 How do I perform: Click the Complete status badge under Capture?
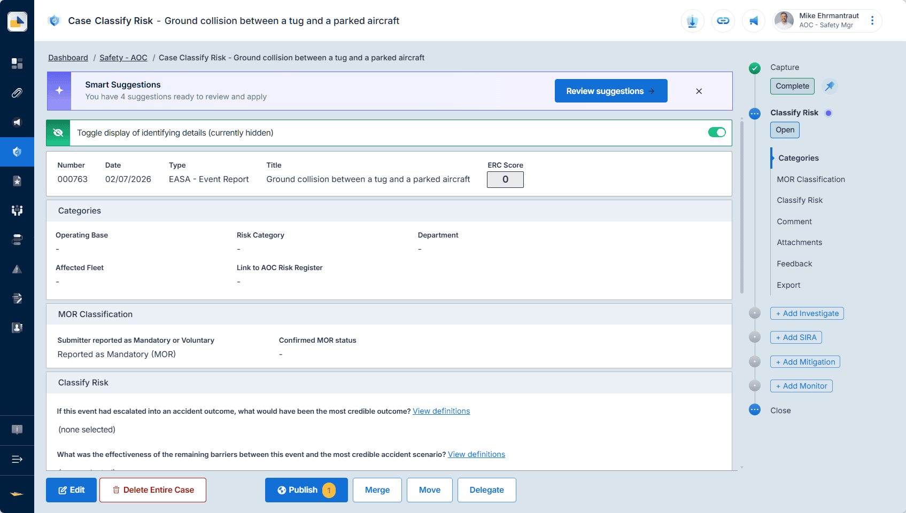point(792,86)
